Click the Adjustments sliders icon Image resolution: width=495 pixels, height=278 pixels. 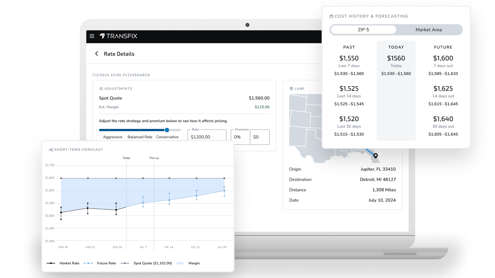click(x=101, y=88)
